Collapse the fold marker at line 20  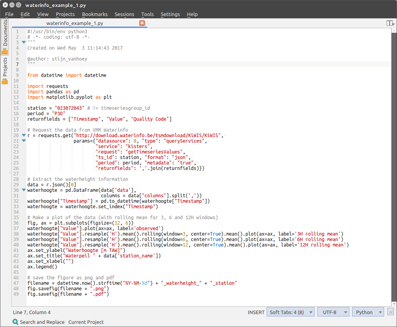(x=24, y=135)
